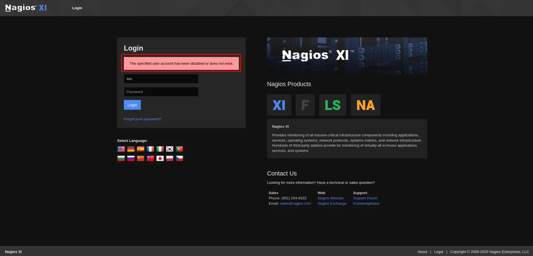Screen dimensions: 533x256
Task: Click the Login heading in the form
Action: [x=134, y=48]
